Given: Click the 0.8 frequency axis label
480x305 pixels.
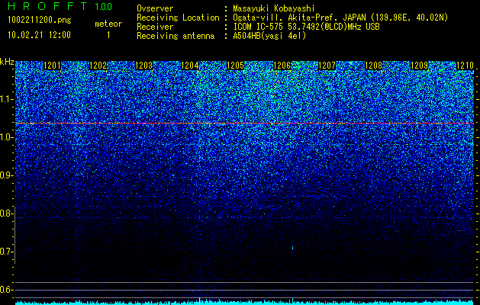Looking at the screenshot, I should coord(6,213).
